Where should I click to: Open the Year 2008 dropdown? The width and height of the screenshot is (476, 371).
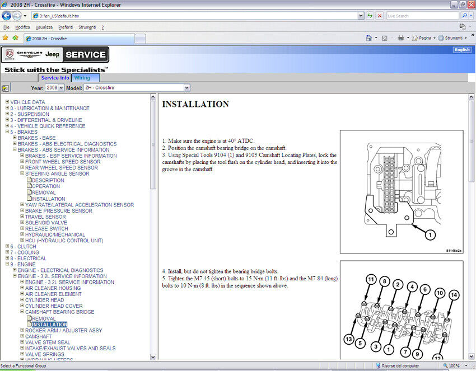coord(55,88)
